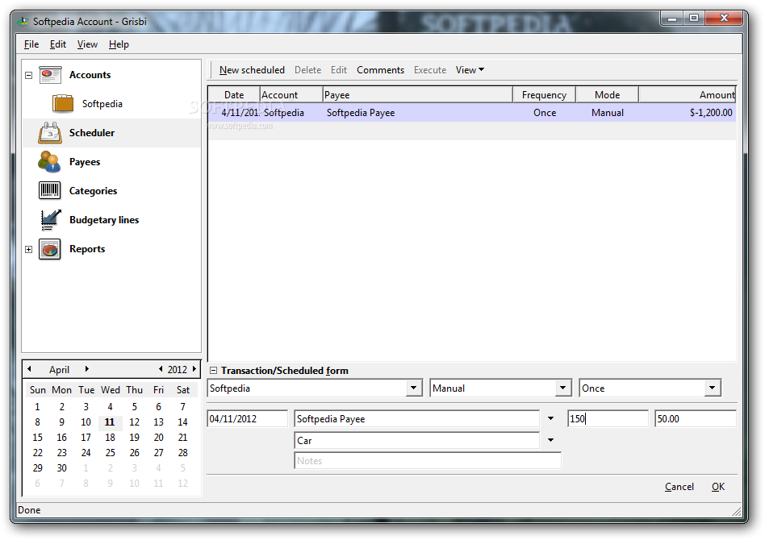Go to next month after April

(x=87, y=369)
